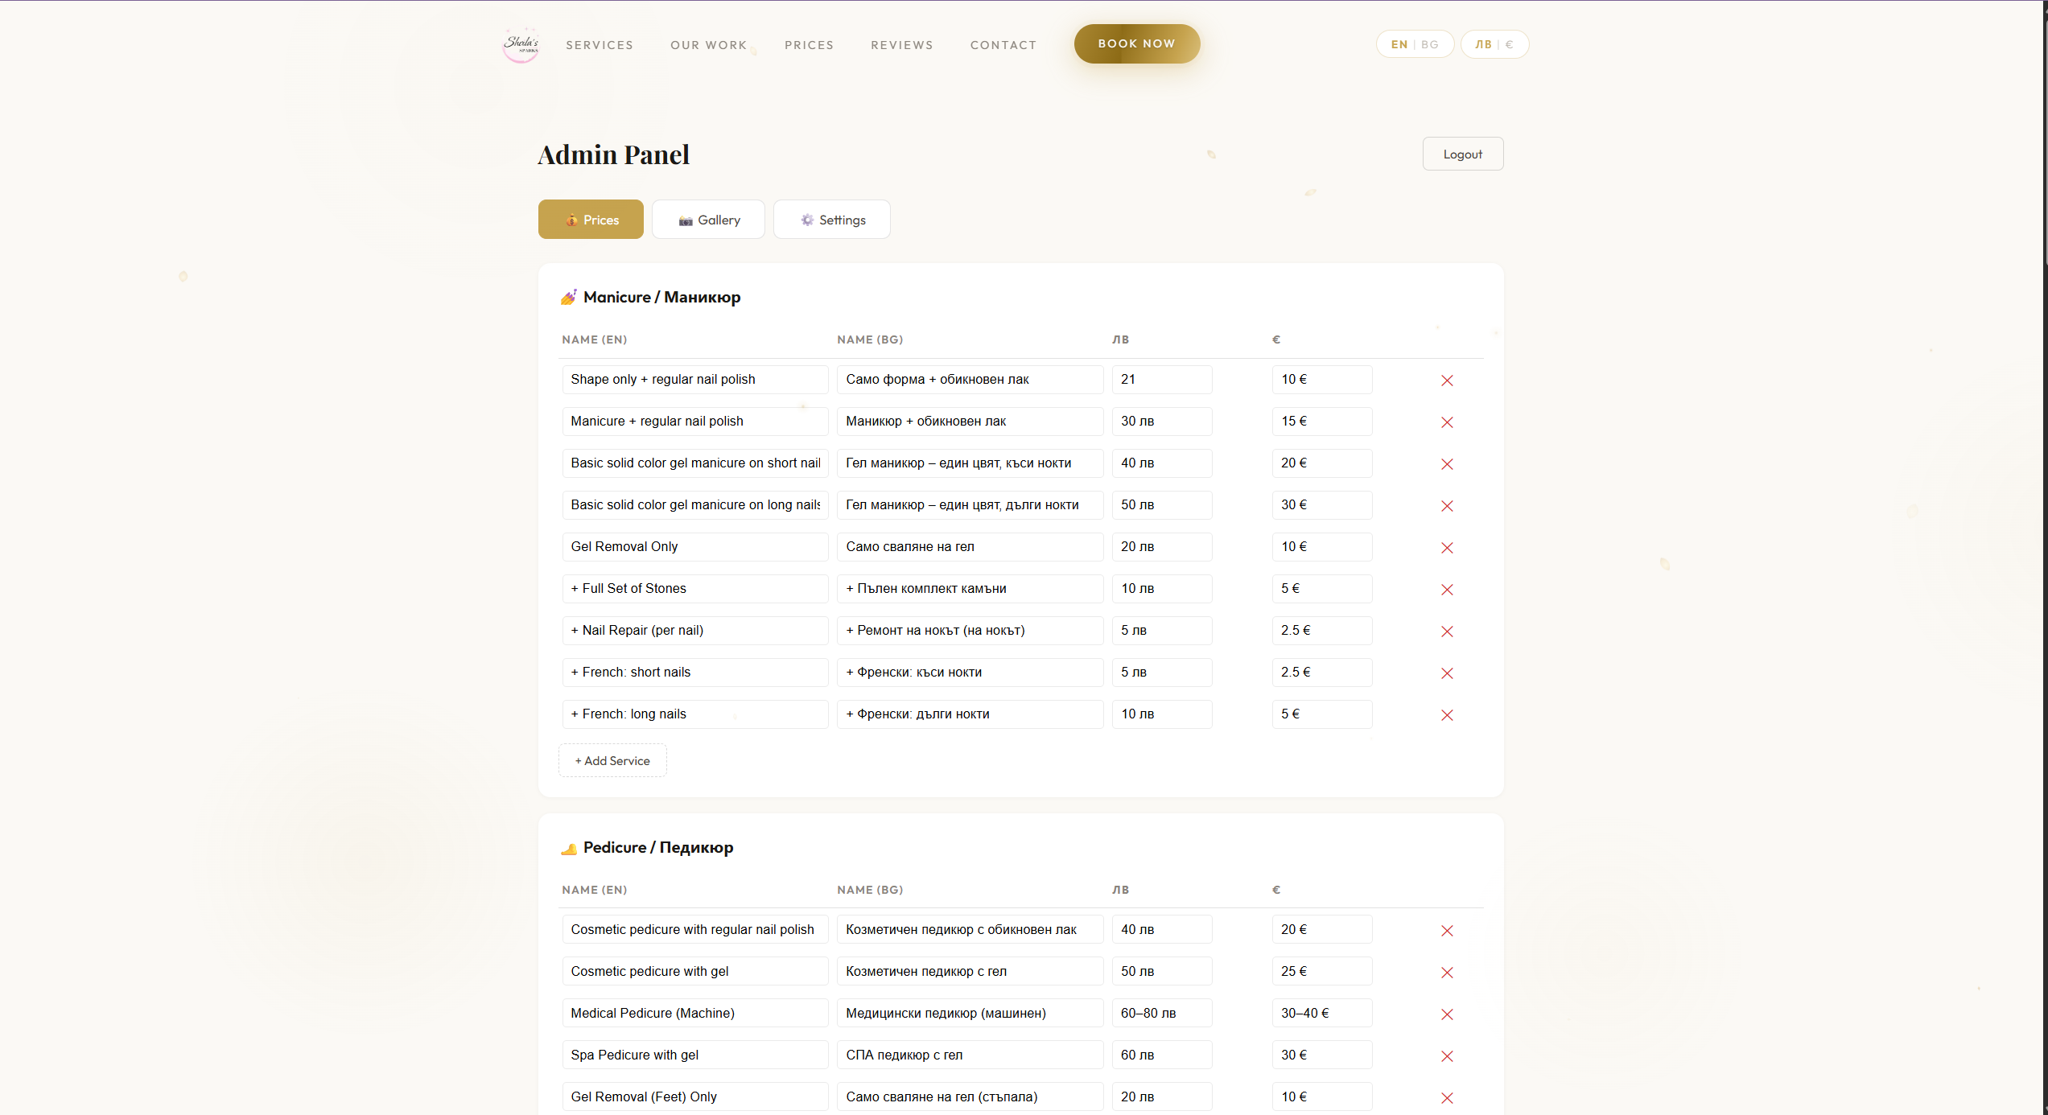Delete the Spa Pedicure with gel row

pos(1447,1056)
